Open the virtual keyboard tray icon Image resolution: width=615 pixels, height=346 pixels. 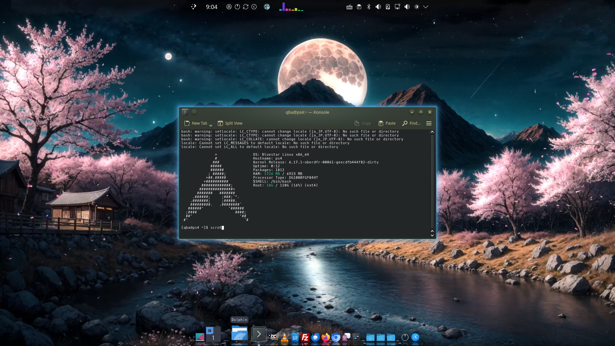point(349,7)
